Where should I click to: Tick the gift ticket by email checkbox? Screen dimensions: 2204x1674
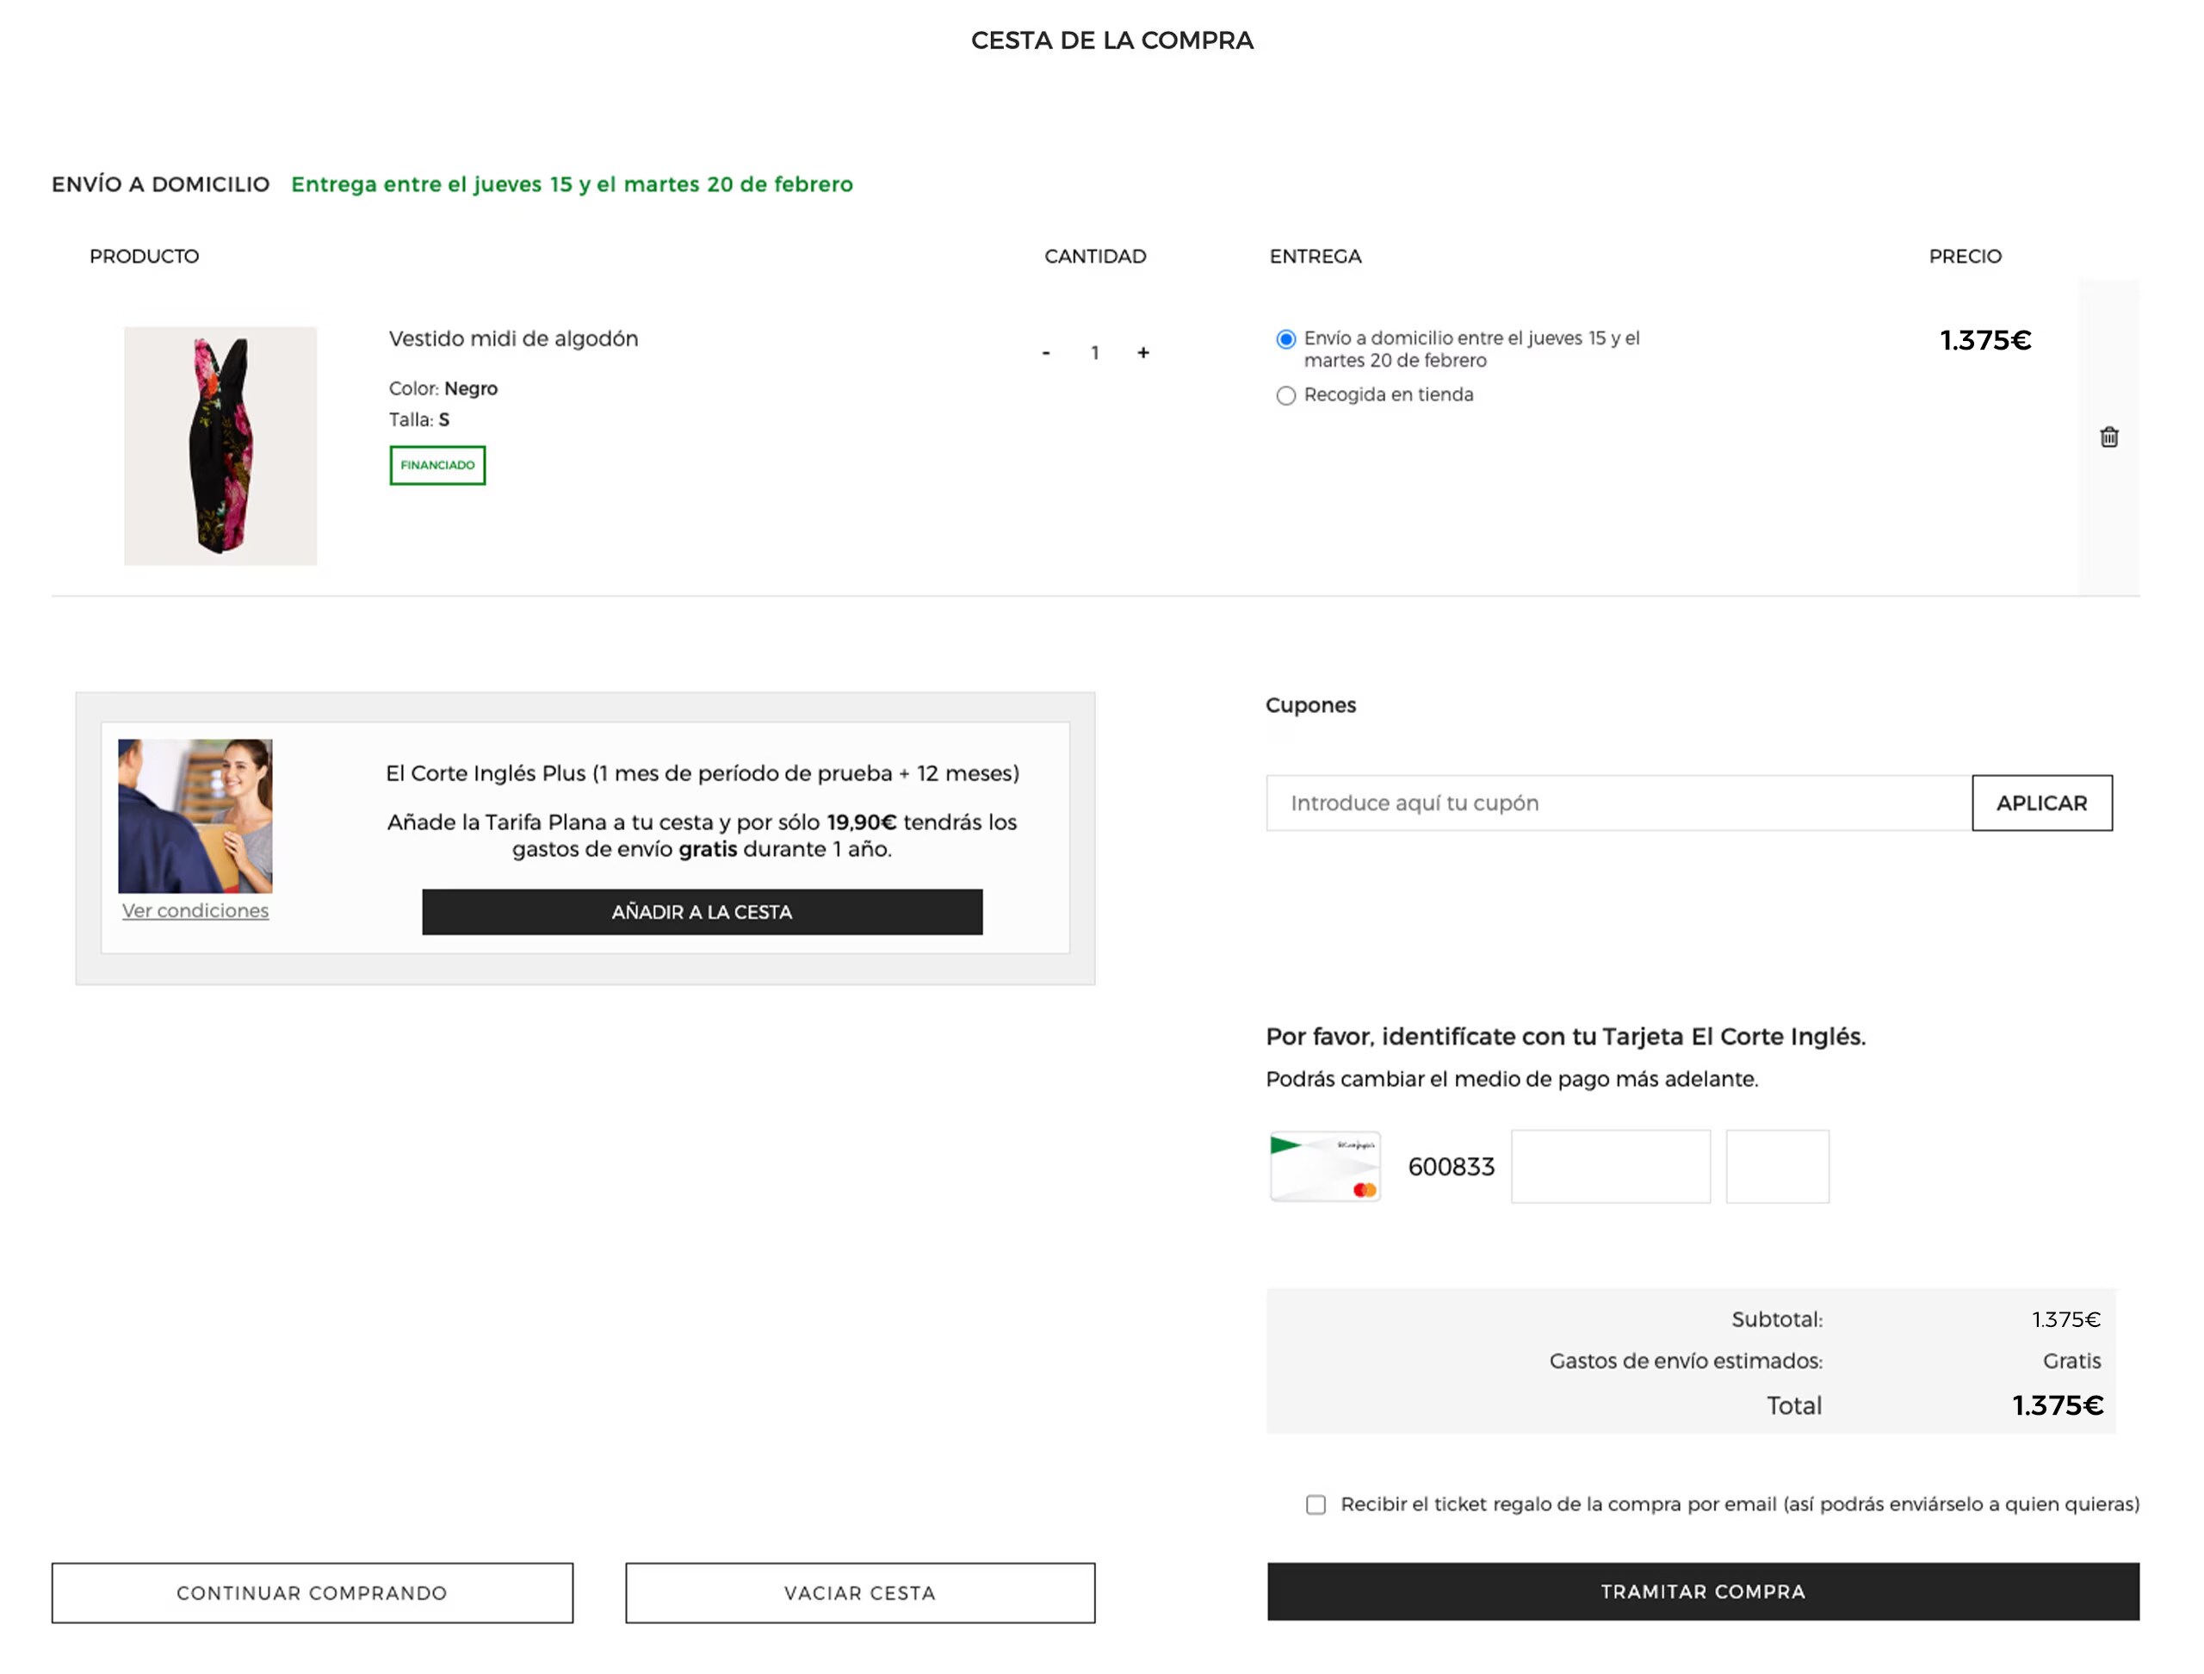pyautogui.click(x=1316, y=1504)
